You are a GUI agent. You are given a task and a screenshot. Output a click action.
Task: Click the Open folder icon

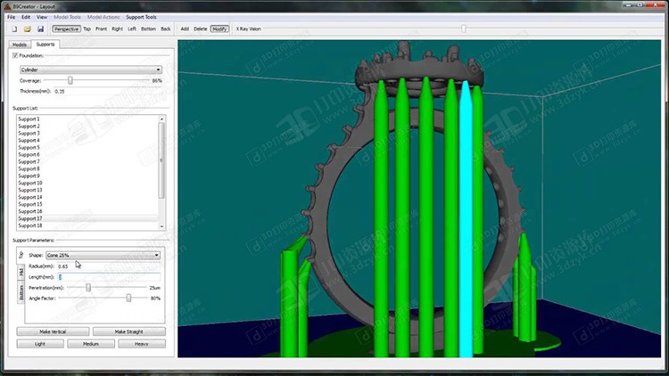coord(28,29)
